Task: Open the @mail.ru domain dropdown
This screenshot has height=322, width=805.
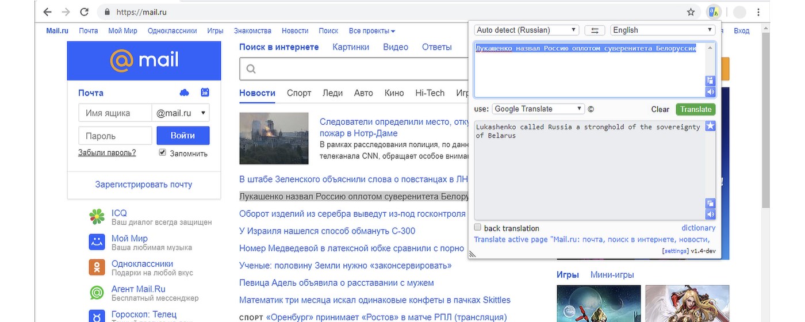Action: coord(181,113)
